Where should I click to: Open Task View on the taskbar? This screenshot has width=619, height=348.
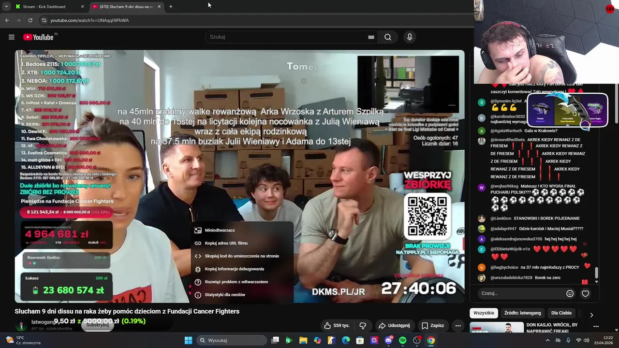click(x=275, y=340)
